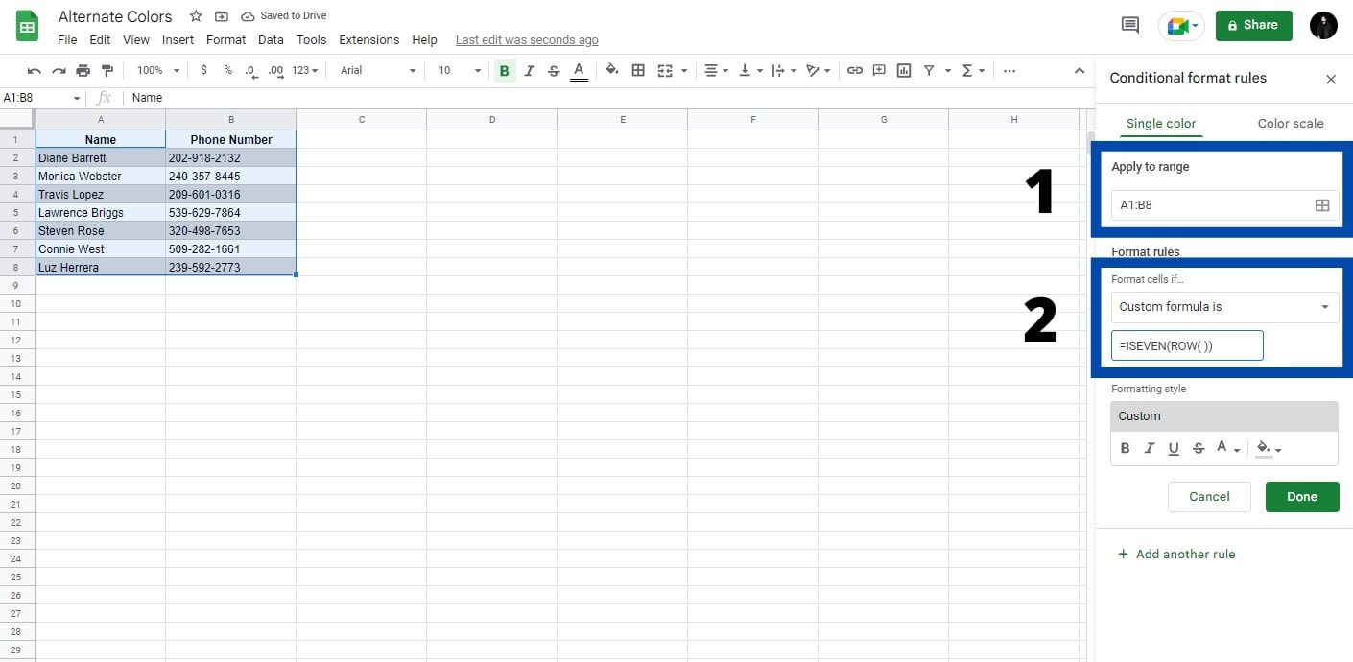Toggle bold in main toolbar
The width and height of the screenshot is (1353, 662).
(x=505, y=70)
